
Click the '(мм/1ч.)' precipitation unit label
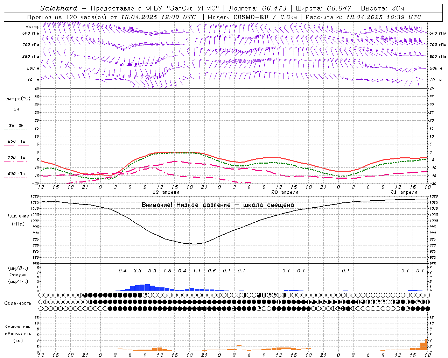point(18,281)
